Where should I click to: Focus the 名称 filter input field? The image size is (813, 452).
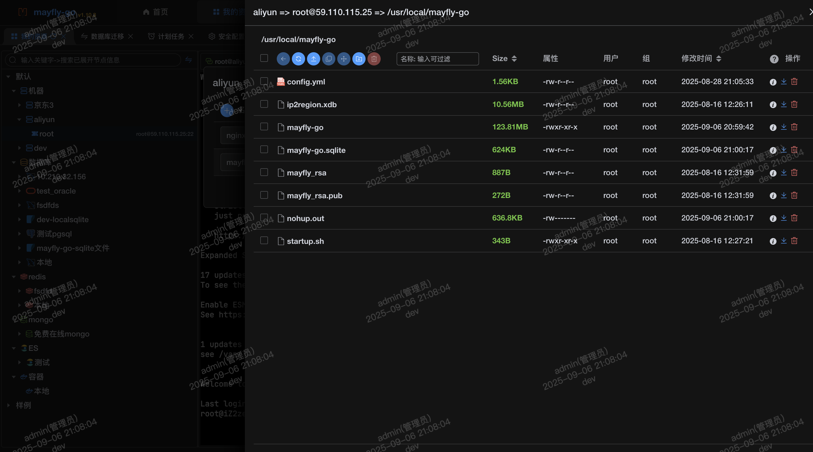(x=438, y=59)
